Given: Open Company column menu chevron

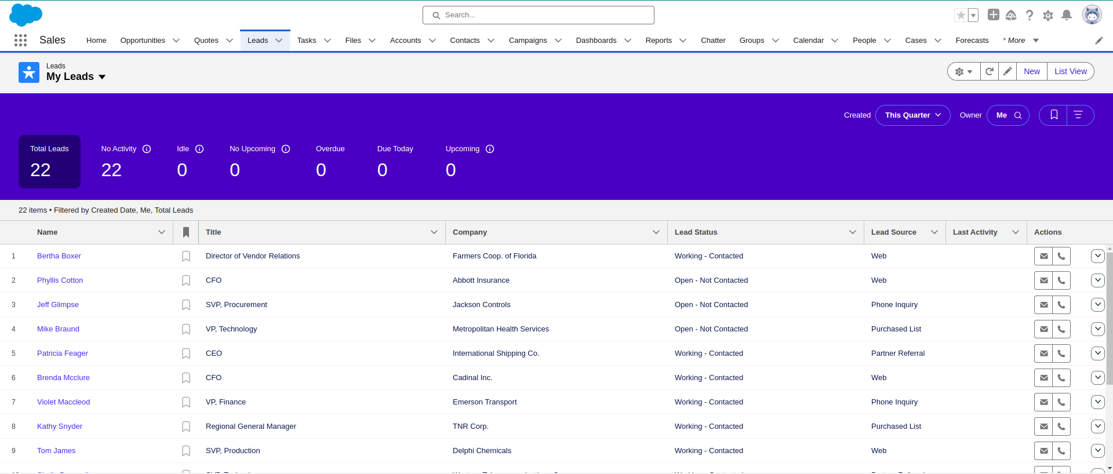Looking at the screenshot, I should pyautogui.click(x=656, y=232).
